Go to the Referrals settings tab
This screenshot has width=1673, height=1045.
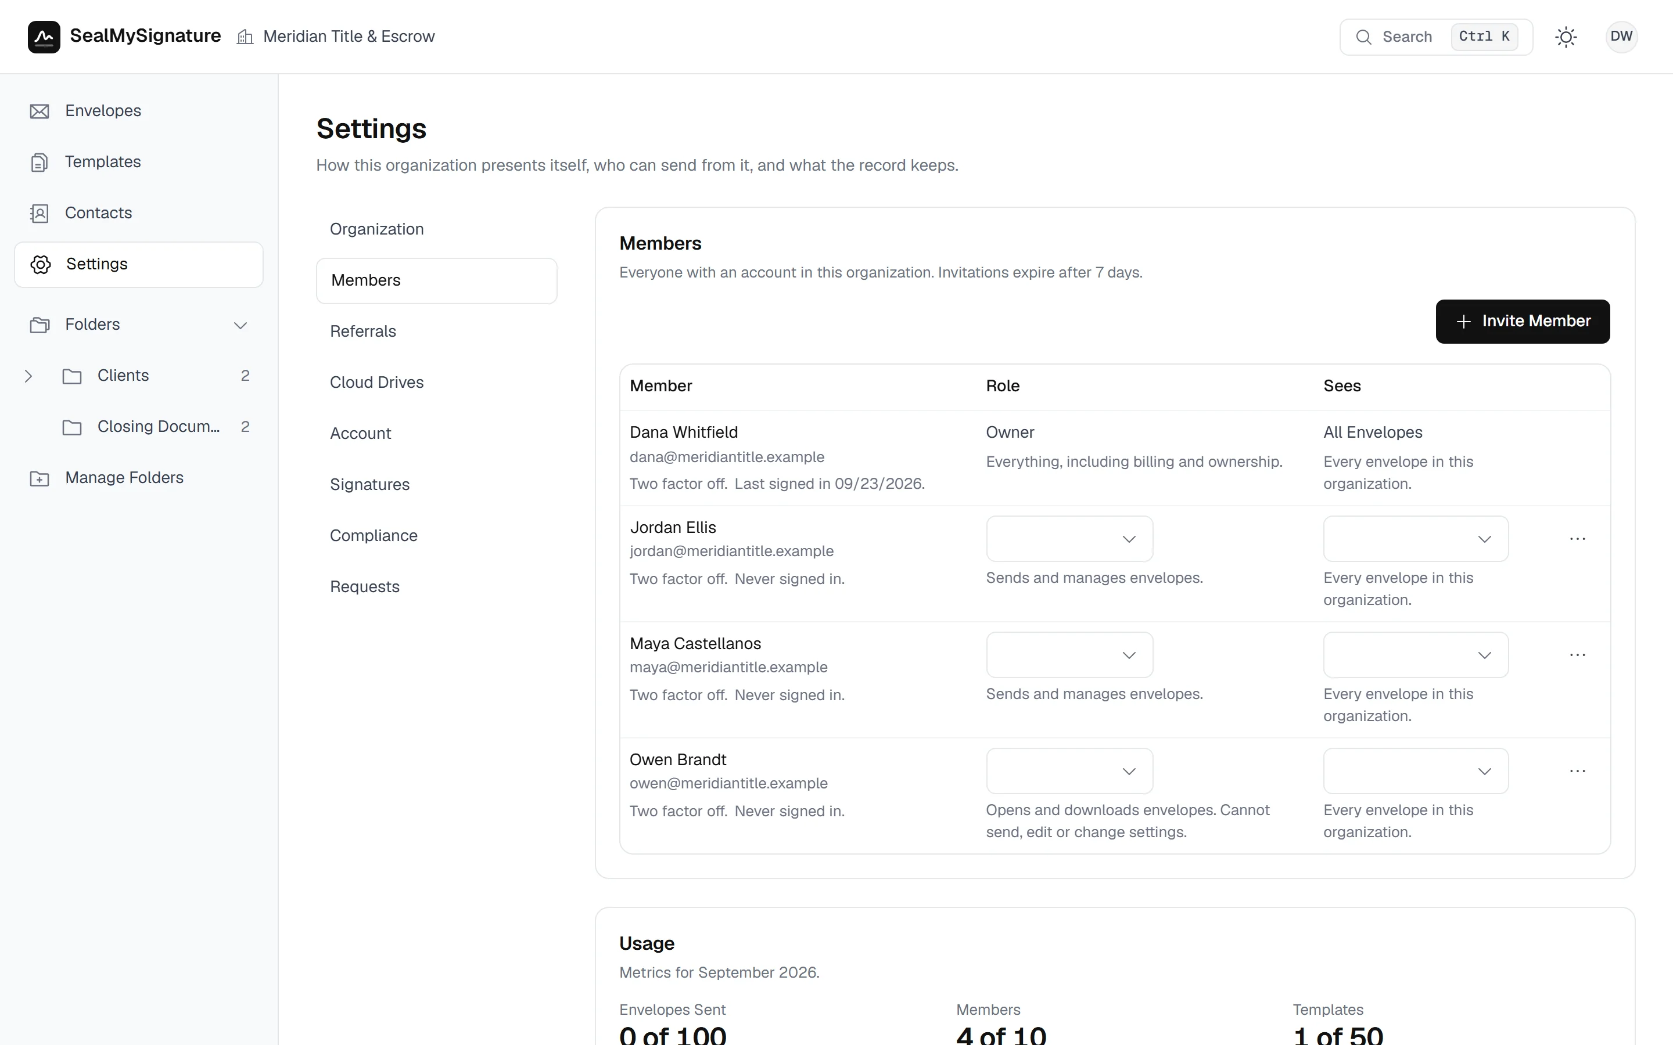(436, 331)
